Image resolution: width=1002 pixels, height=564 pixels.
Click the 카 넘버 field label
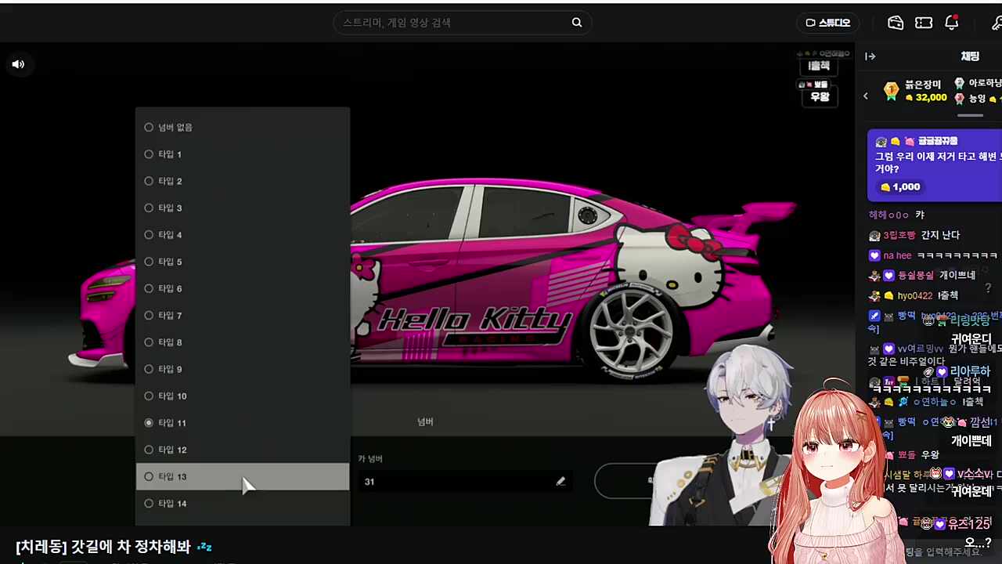pos(370,459)
